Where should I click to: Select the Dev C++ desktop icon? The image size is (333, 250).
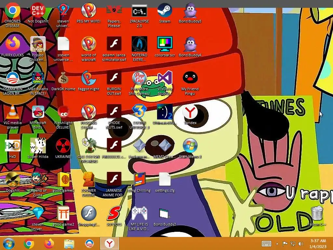[x=38, y=11]
